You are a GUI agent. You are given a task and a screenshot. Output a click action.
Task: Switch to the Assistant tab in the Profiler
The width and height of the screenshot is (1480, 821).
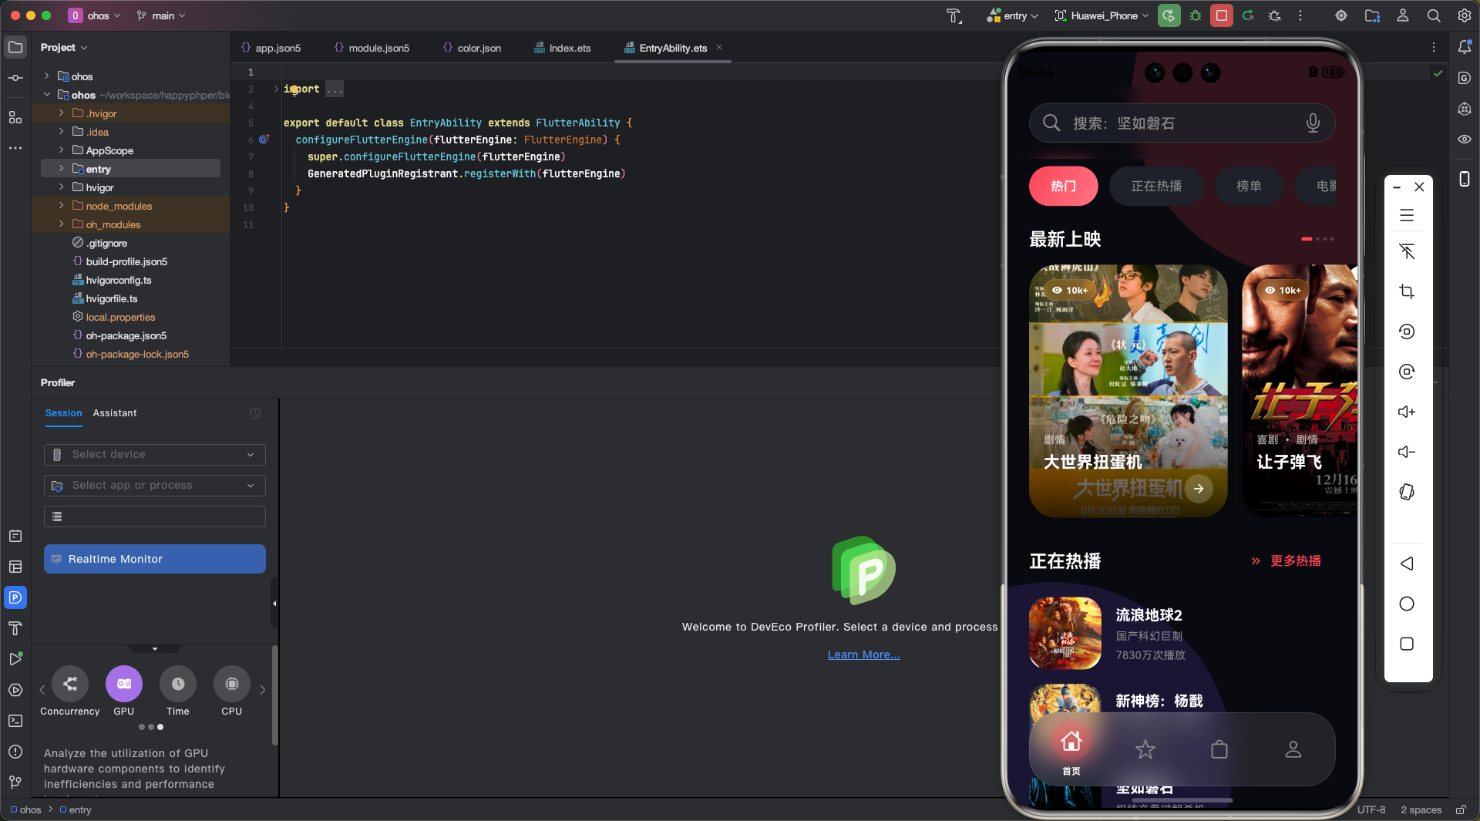coord(115,413)
